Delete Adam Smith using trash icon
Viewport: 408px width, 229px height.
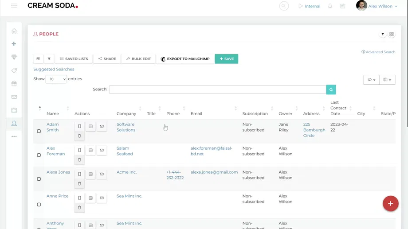[x=79, y=136]
